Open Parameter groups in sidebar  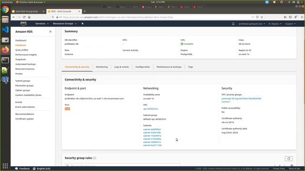[x=24, y=85]
